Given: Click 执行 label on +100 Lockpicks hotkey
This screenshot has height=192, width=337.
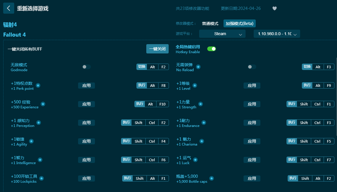Looking at the screenshot, I should [127, 178].
